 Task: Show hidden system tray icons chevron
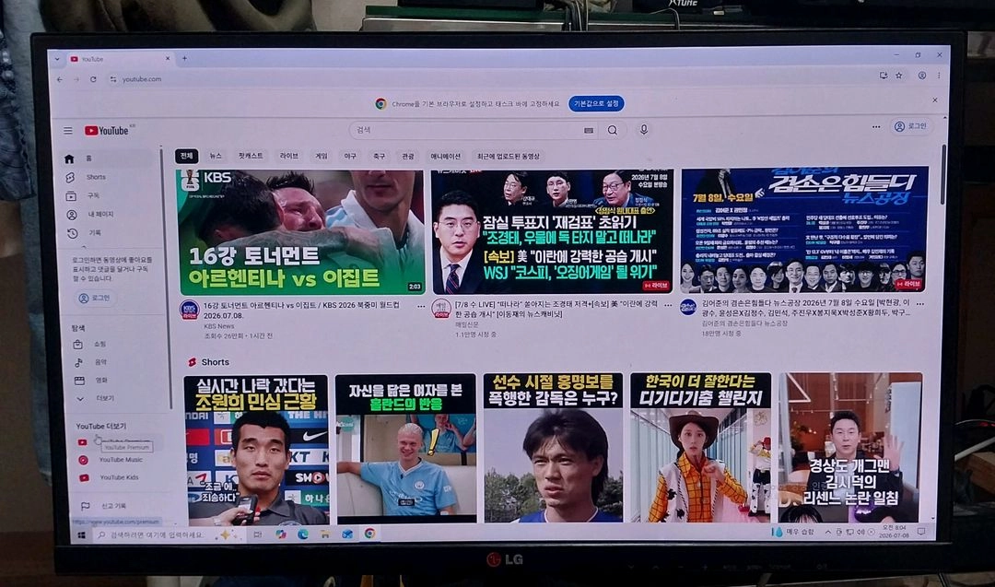point(828,532)
